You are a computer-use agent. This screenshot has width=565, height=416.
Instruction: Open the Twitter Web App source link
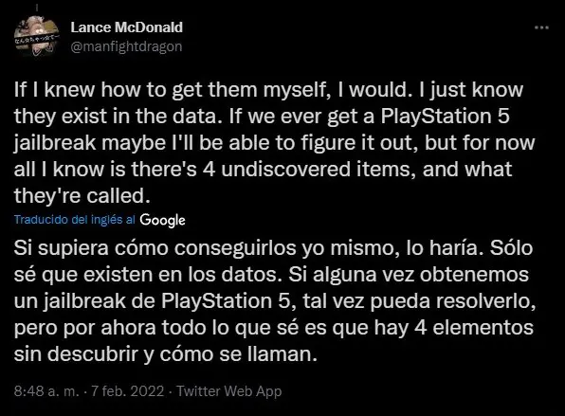[x=228, y=391]
